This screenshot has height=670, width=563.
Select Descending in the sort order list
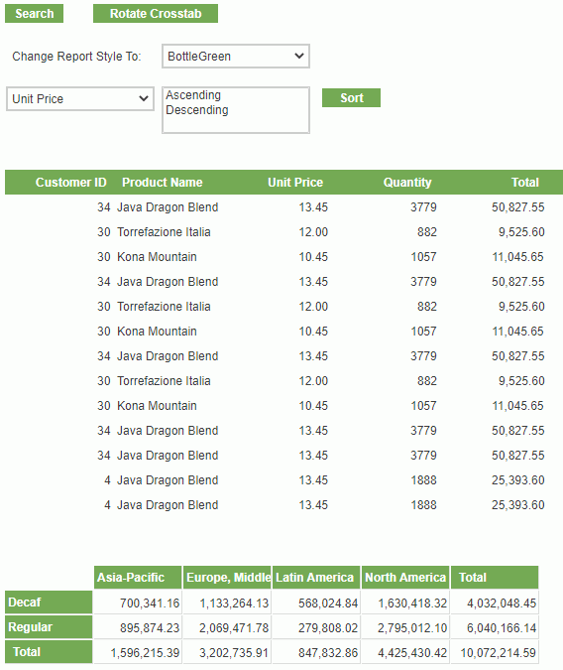point(197,110)
